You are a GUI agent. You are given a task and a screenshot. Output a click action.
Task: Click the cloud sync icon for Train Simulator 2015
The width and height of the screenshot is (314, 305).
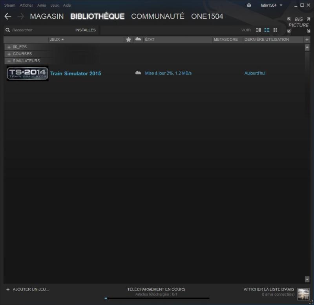coord(138,73)
